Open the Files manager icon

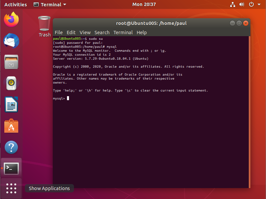tap(11, 62)
